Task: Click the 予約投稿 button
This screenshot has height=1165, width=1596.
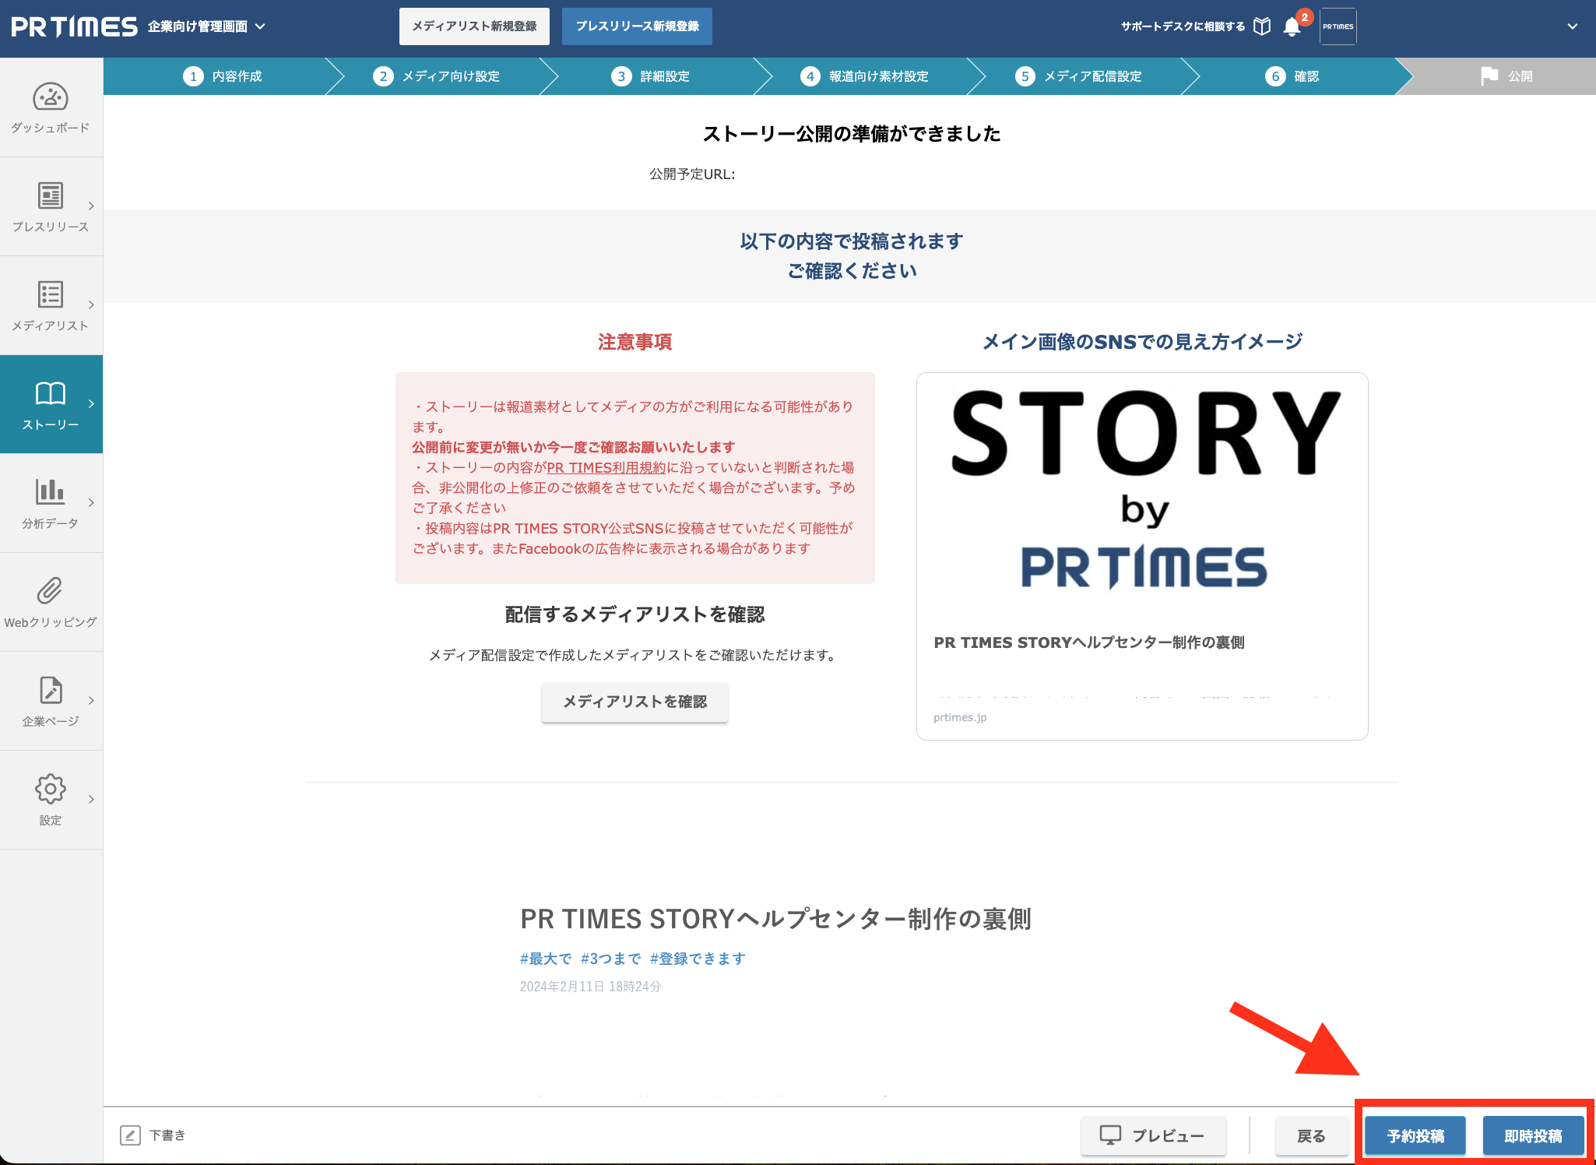Action: [x=1415, y=1135]
